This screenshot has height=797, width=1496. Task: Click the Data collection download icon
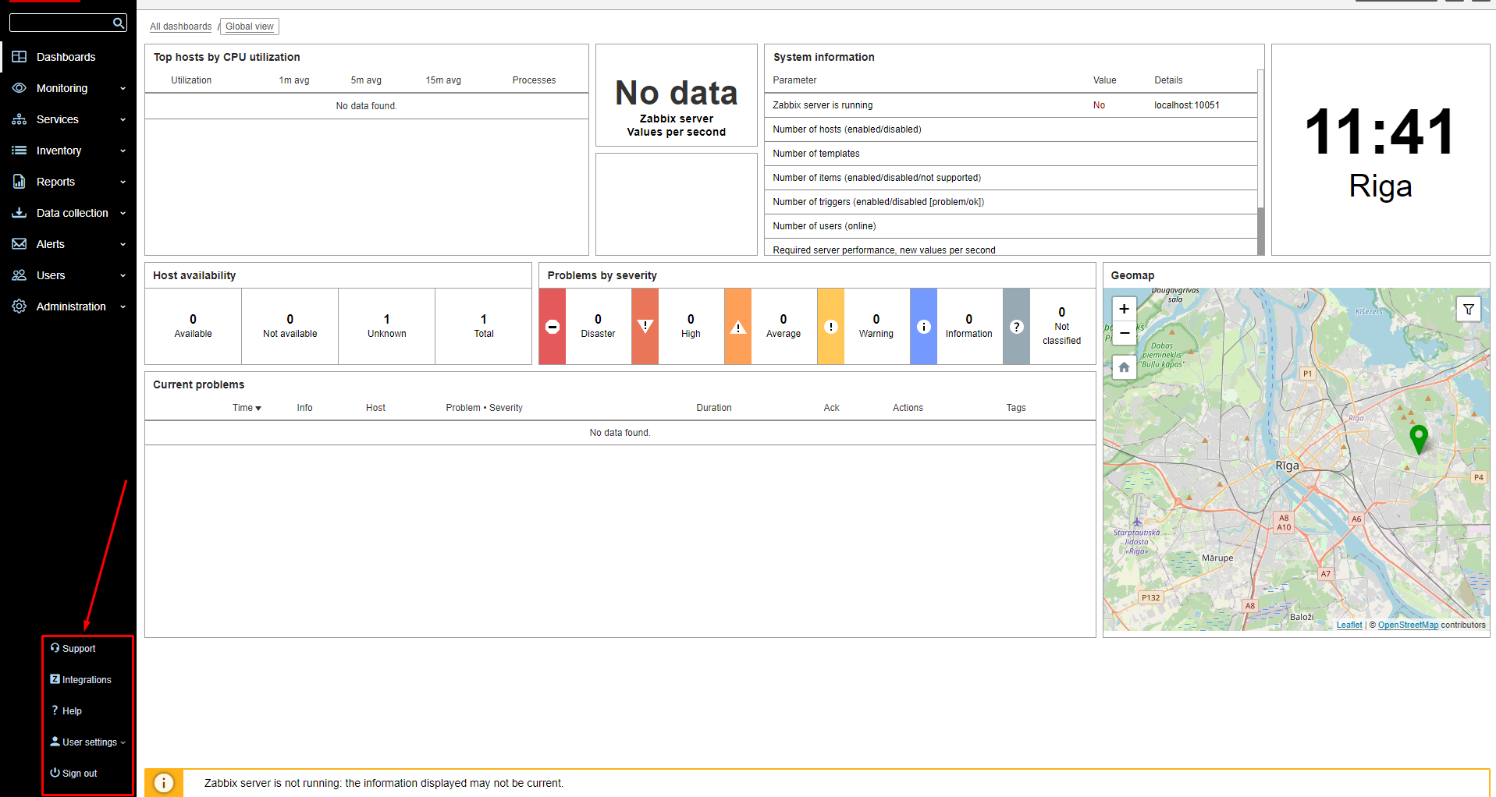[20, 212]
